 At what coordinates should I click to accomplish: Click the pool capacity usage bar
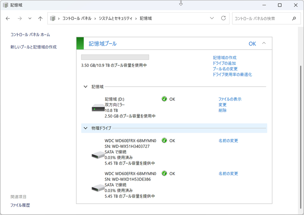(115, 57)
